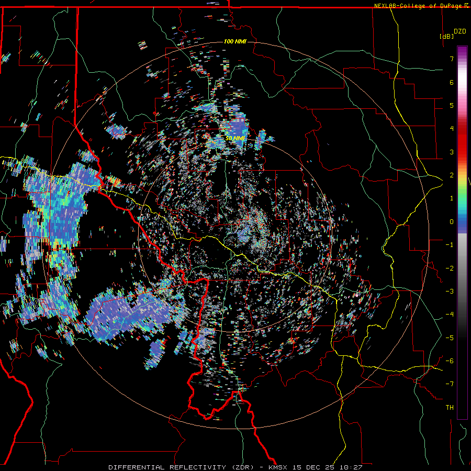
Task: Click the '15 DEC 25 10:27' timestamp
Action: coord(327,467)
